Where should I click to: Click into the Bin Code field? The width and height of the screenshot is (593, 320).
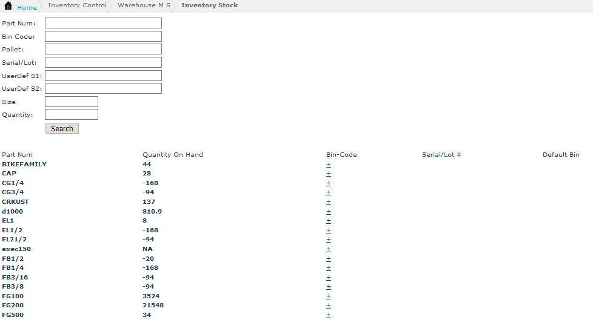pyautogui.click(x=103, y=36)
